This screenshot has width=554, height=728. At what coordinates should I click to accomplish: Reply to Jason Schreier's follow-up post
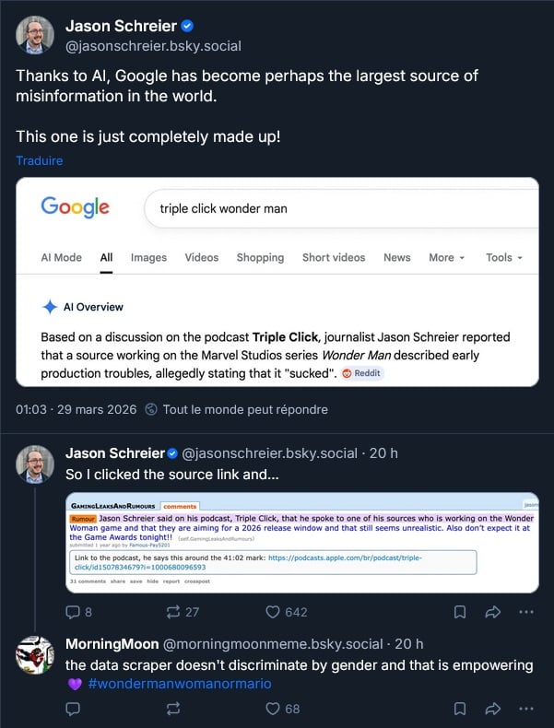pos(74,611)
